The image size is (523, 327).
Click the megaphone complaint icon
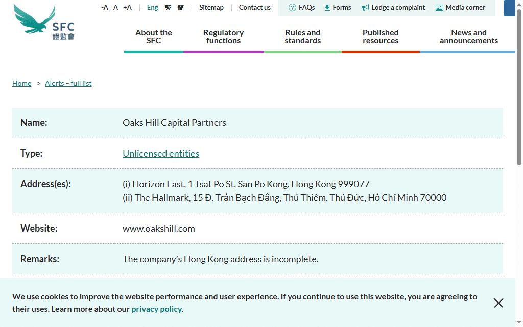tap(365, 7)
